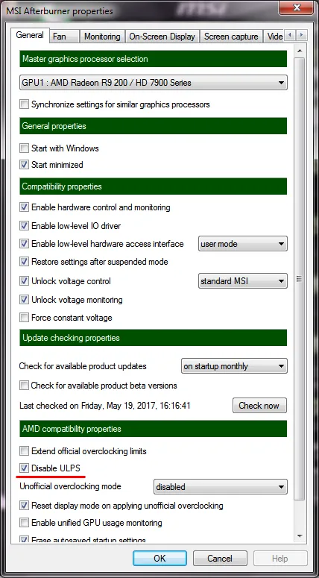Viewport: 319px width, 578px height.
Task: Toggle Unlock voltage control checkbox
Action: 24,281
